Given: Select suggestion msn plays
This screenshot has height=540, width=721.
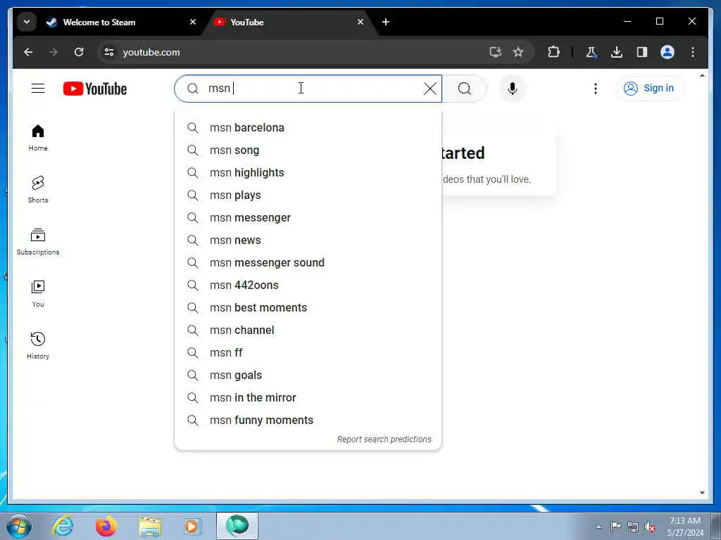Looking at the screenshot, I should pos(308,195).
